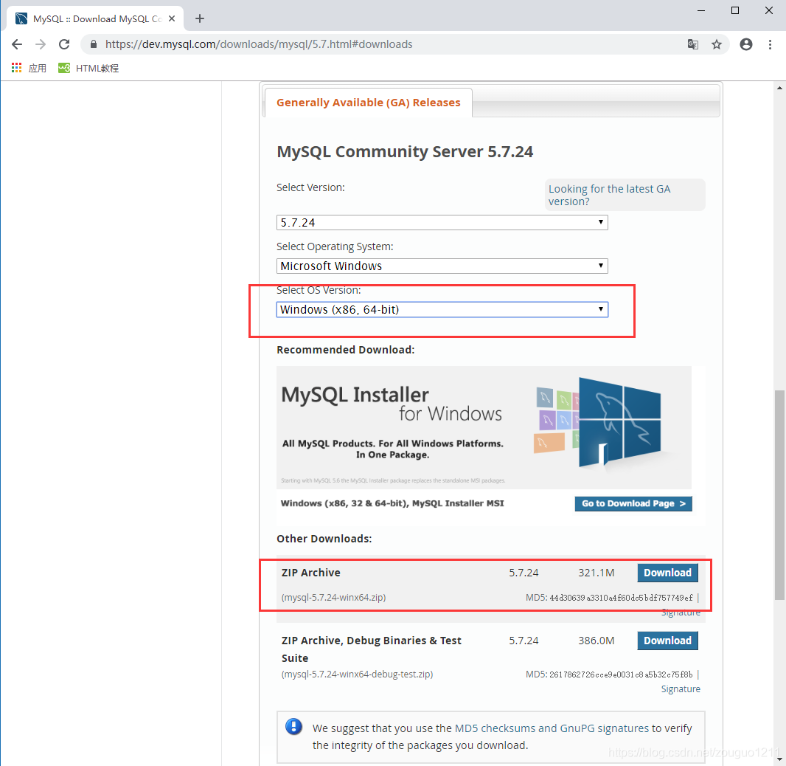Click the blue info exclamation icon
This screenshot has height=766, width=786.
293,726
